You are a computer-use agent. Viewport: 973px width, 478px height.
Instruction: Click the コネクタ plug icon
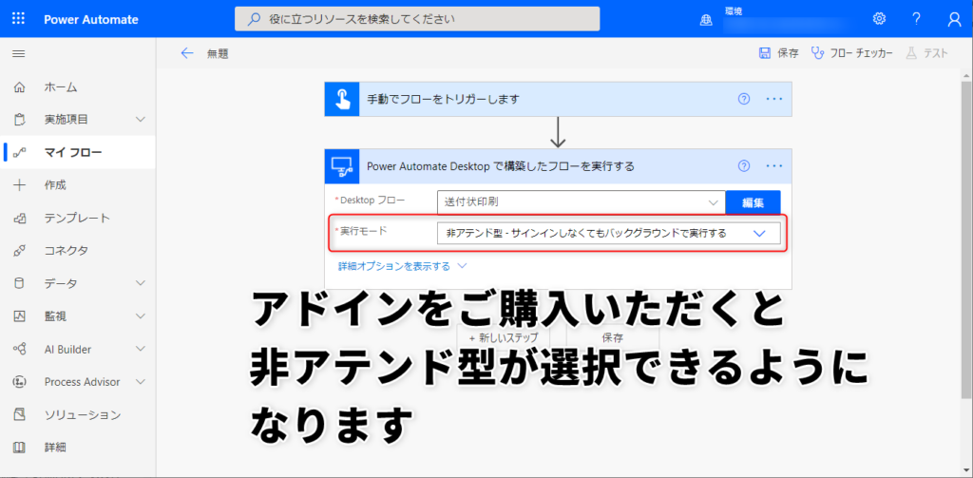19,251
